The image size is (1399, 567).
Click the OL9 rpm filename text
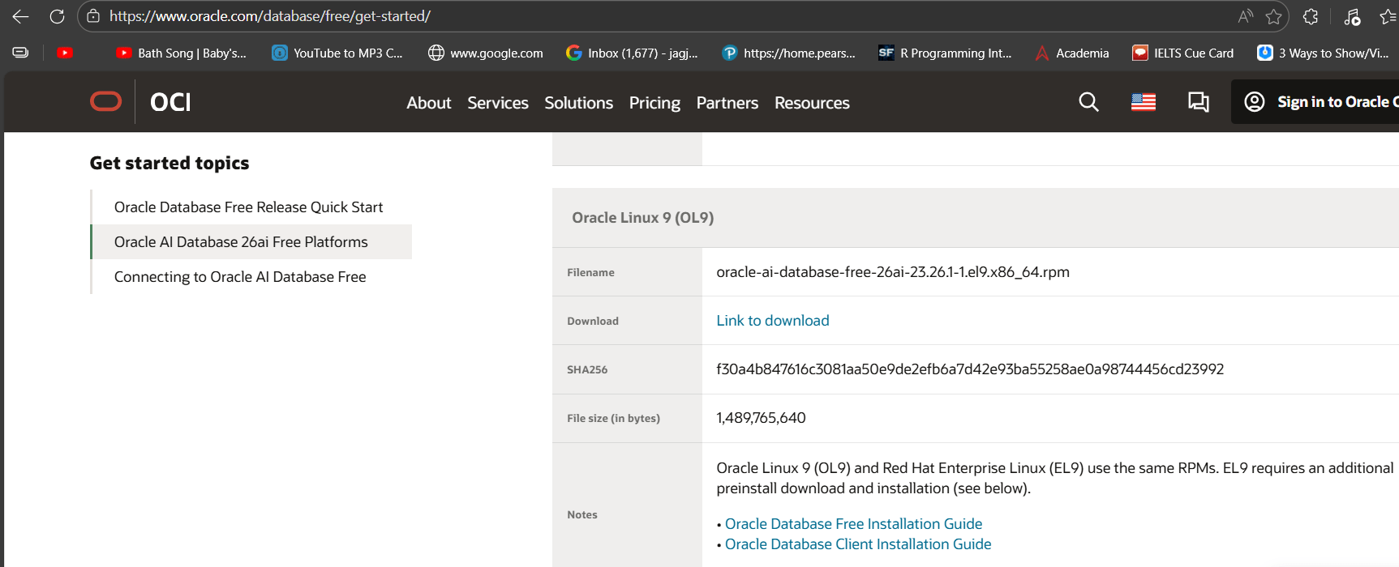click(x=893, y=272)
